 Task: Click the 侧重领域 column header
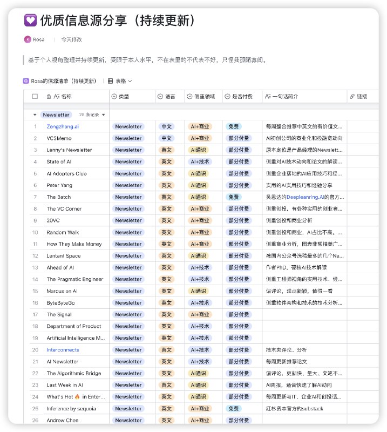[203, 97]
